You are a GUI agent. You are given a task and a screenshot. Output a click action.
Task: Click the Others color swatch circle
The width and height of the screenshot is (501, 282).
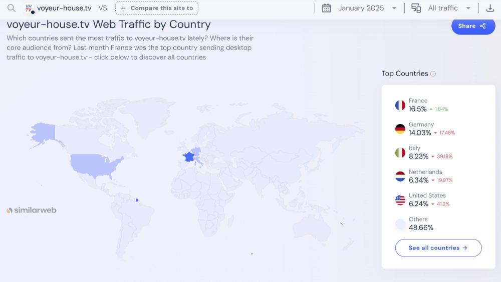click(400, 224)
